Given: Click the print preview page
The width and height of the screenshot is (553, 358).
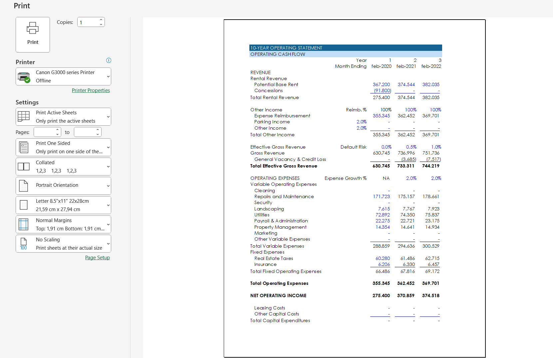Looking at the screenshot, I should pos(354,188).
